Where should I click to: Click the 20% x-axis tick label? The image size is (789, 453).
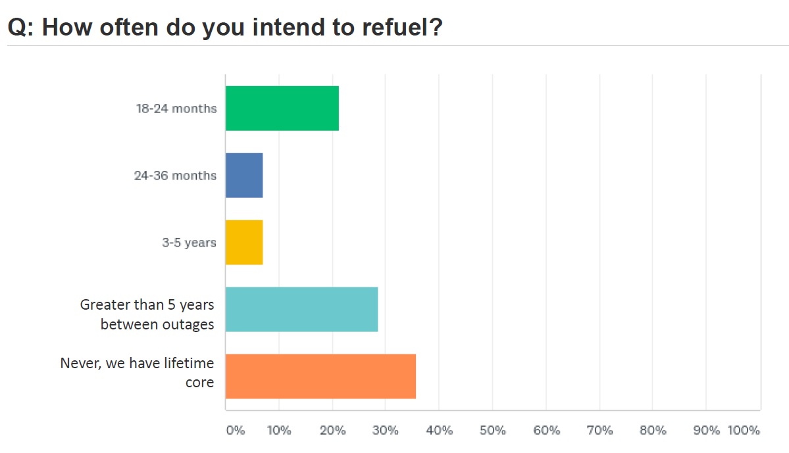pos(332,431)
